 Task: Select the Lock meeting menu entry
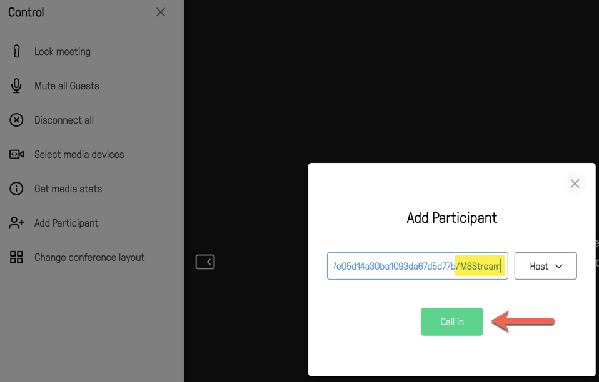pyautogui.click(x=63, y=51)
